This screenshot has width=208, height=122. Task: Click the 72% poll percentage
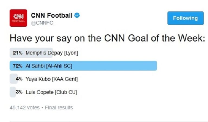coord(17,66)
